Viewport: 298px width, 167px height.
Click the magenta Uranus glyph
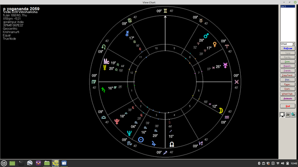click(225, 65)
